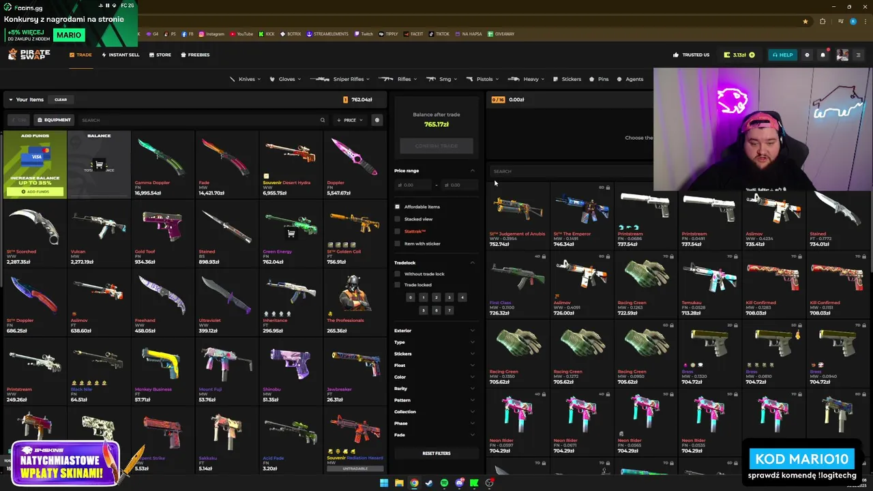Open the FACEIT bookmark
The width and height of the screenshot is (873, 491).
point(413,33)
